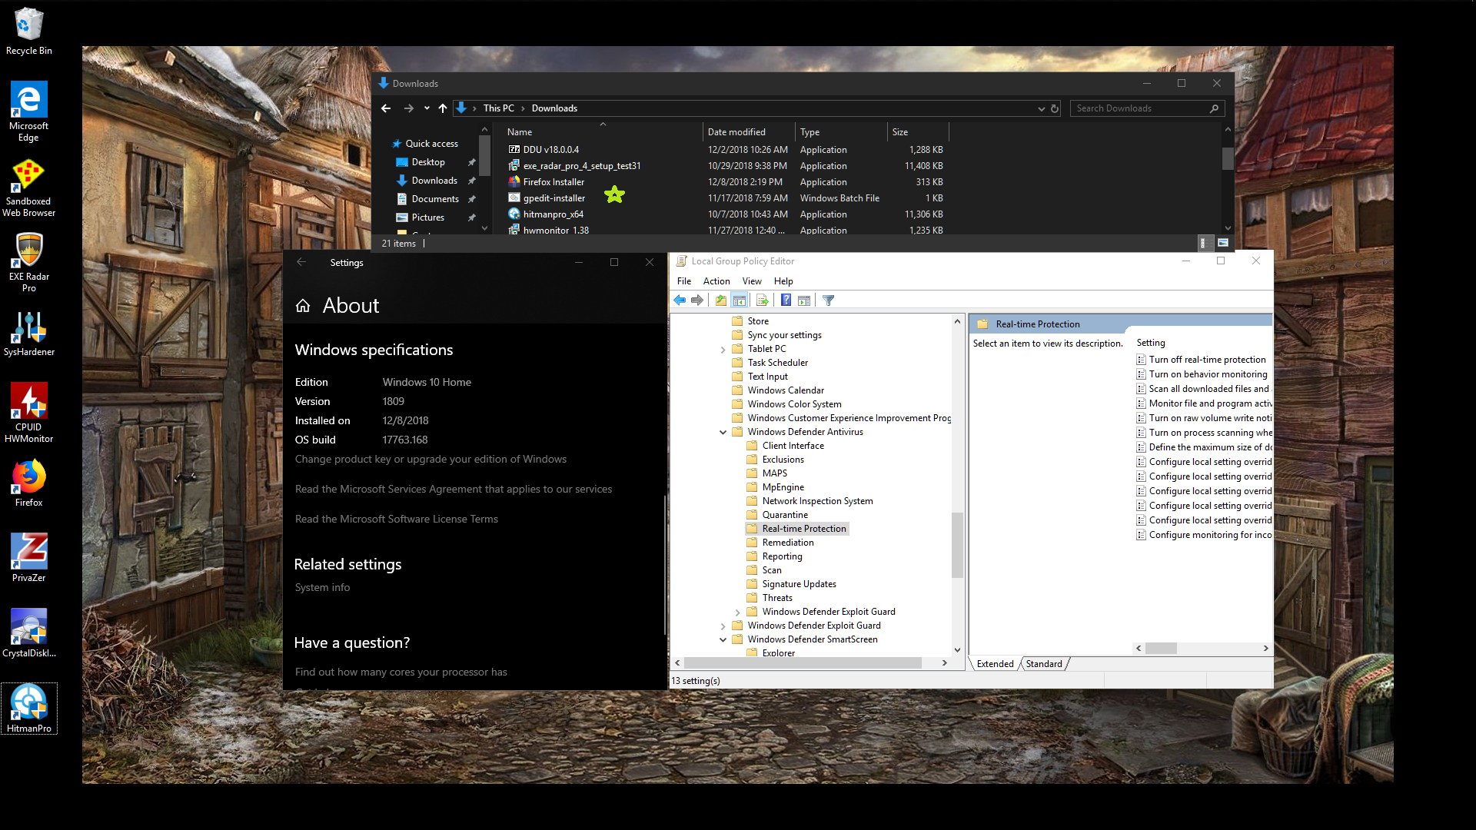The width and height of the screenshot is (1476, 830).
Task: Click the settings list horizontal scrollbar thumb
Action: click(1161, 649)
